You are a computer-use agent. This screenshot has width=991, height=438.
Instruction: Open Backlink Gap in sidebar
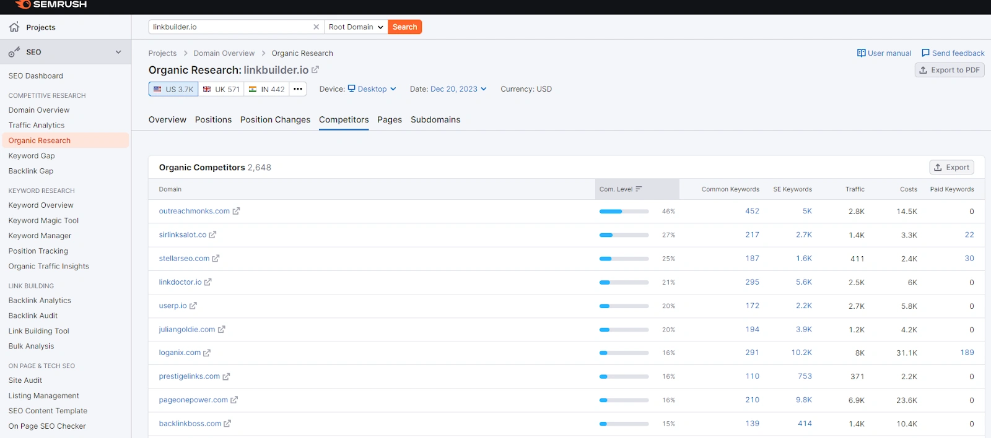(31, 171)
